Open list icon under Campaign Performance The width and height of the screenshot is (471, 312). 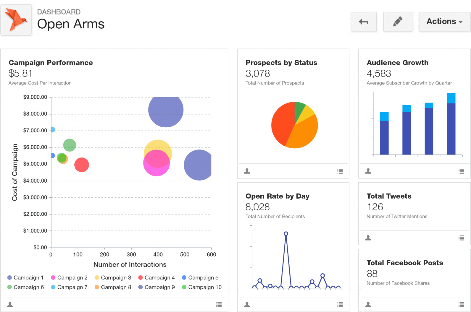coord(219,305)
